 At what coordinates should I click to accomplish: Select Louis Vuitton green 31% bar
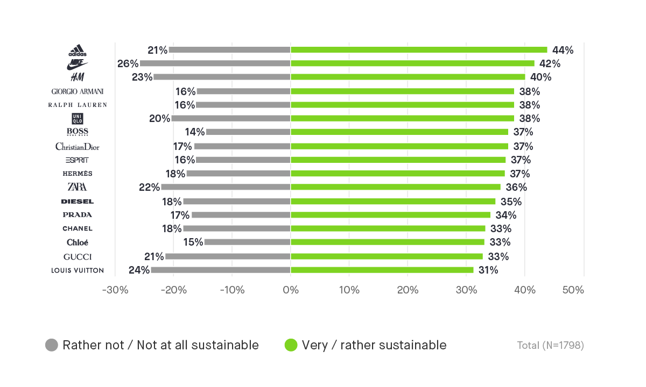tap(382, 270)
